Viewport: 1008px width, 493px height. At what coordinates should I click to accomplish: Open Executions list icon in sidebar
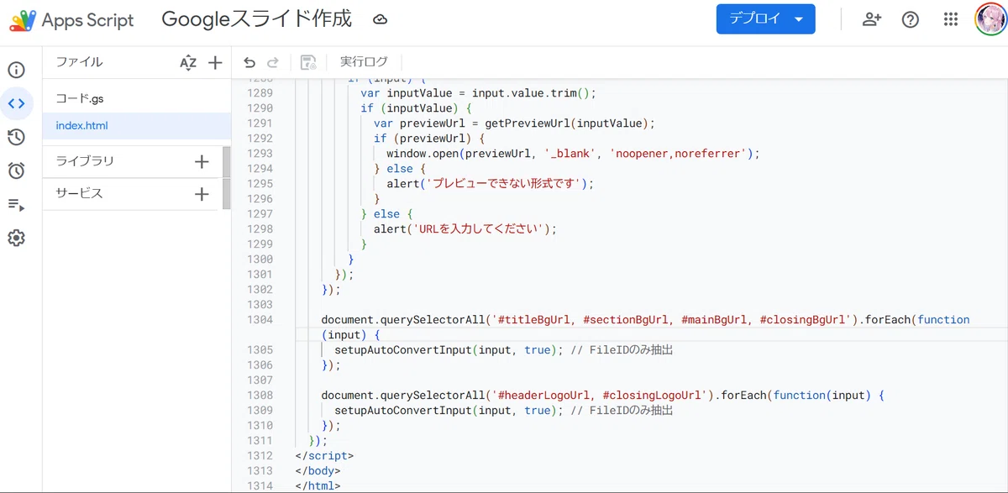pos(17,205)
